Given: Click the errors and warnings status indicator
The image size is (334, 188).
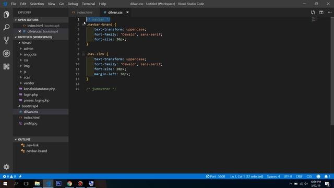Looking at the screenshot, I should tap(9, 177).
